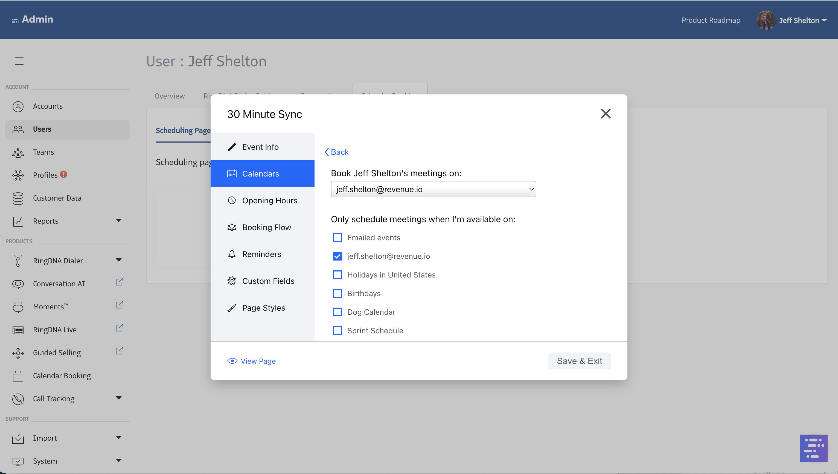Click the Teams group icon in the sidebar

click(x=18, y=152)
